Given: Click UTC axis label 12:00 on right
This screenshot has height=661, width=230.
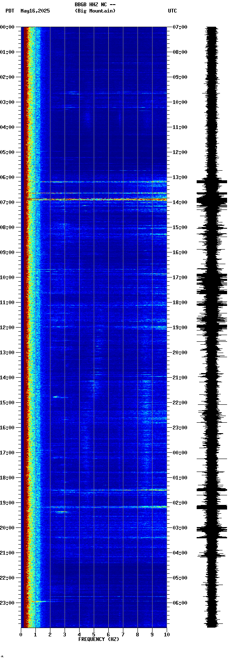Looking at the screenshot, I should tap(180, 152).
